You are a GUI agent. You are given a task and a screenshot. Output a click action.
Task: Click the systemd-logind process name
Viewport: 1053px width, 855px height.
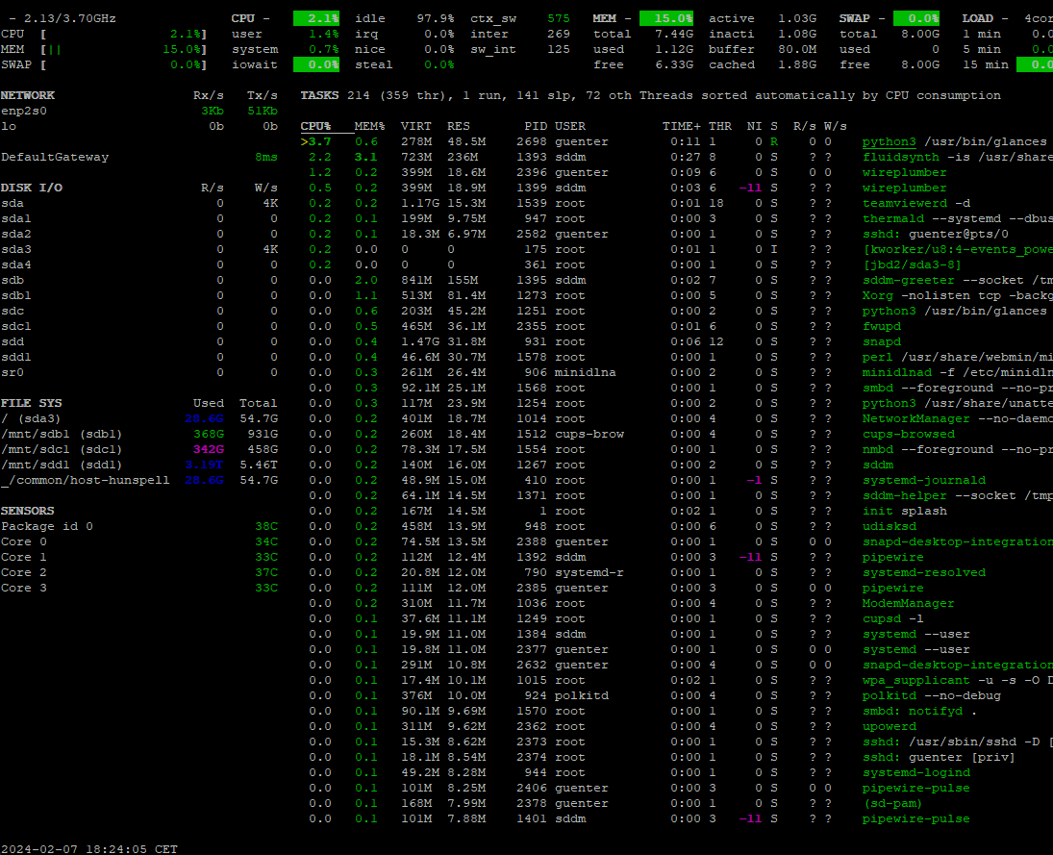pos(916,772)
